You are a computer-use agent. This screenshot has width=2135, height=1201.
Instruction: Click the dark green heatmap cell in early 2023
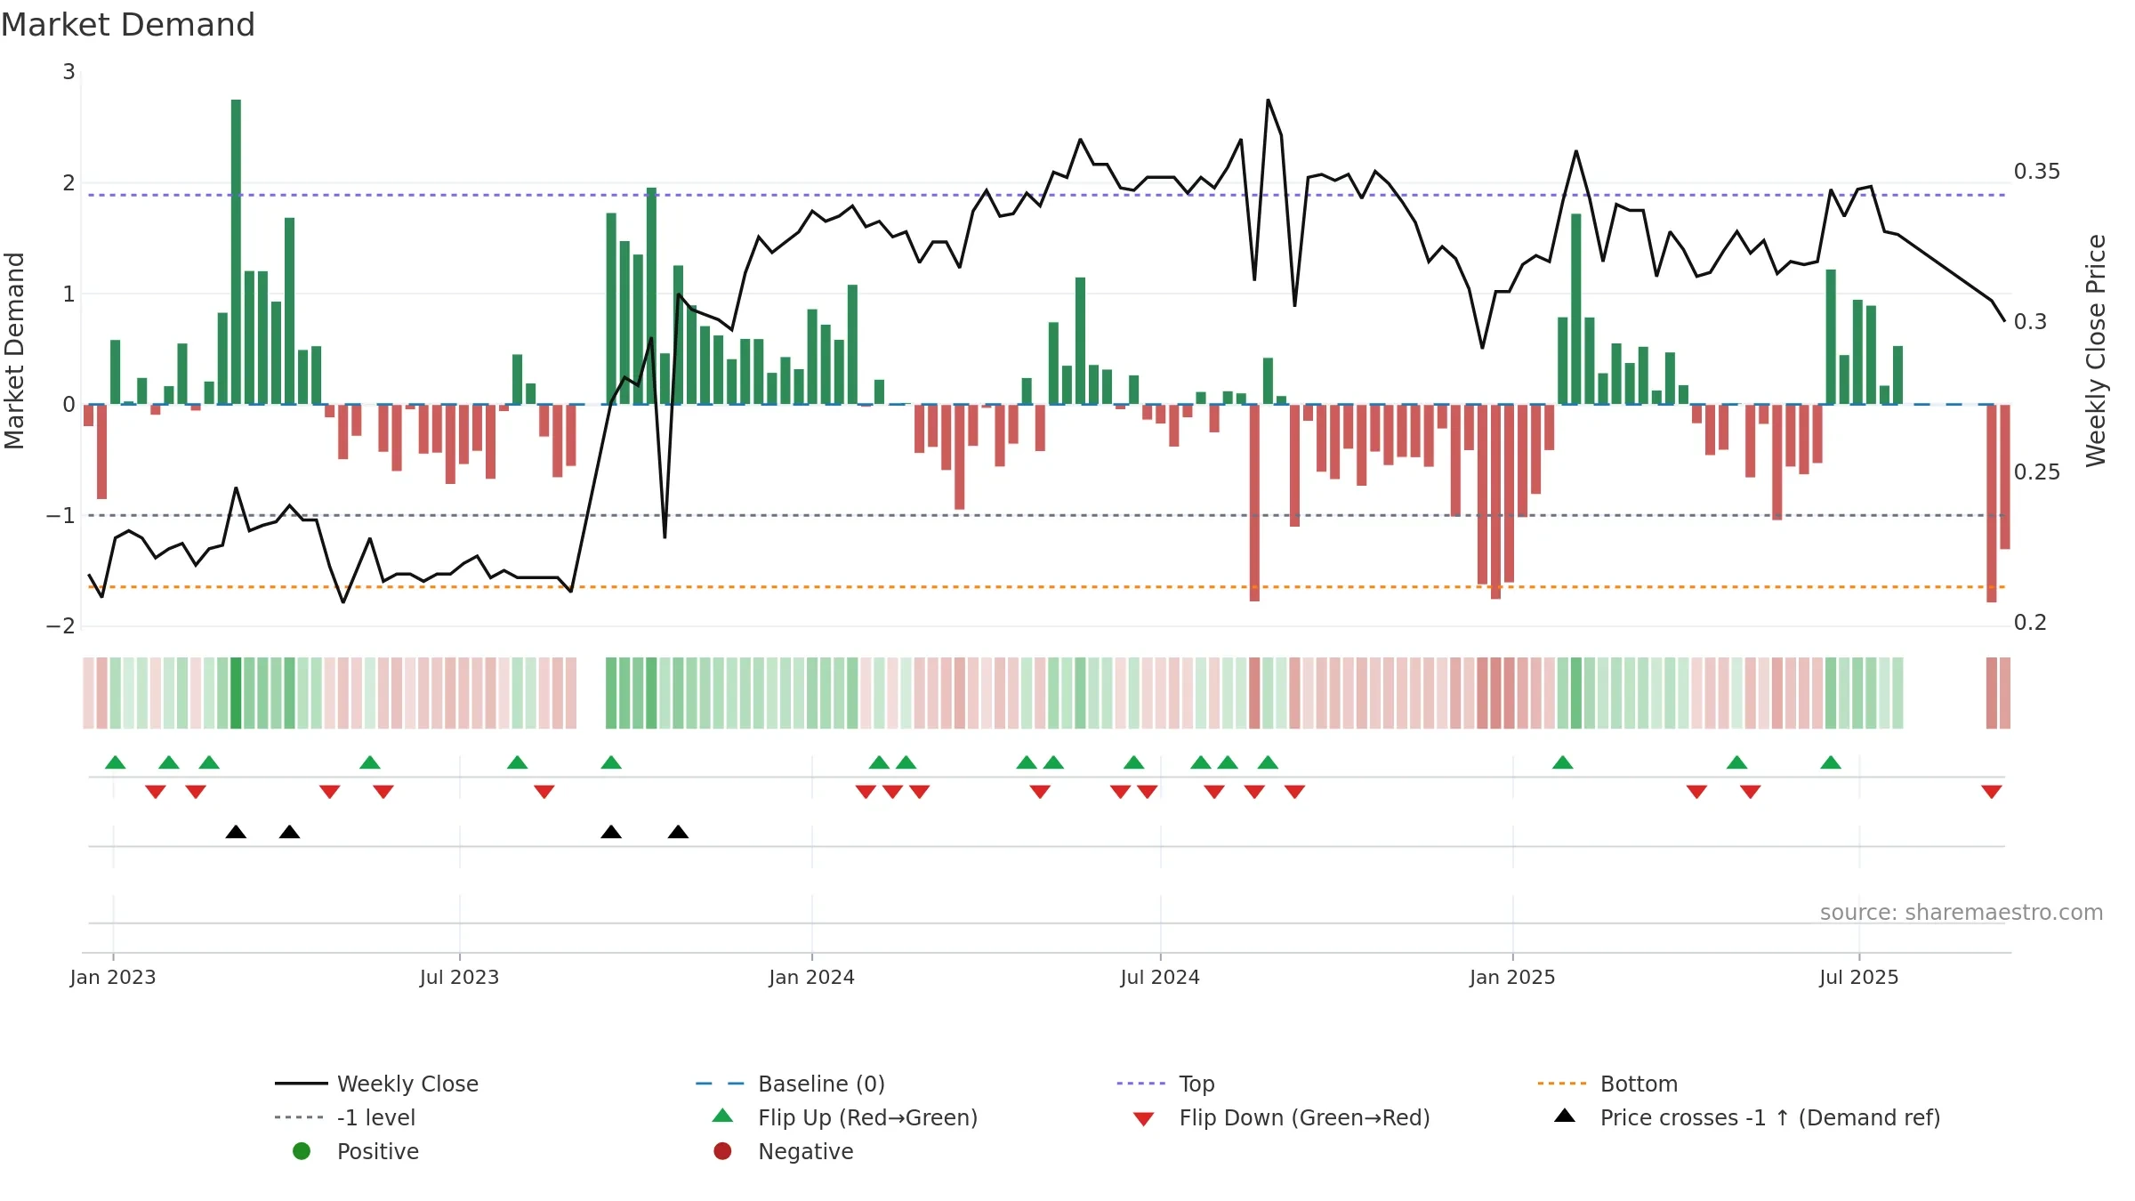click(x=236, y=693)
